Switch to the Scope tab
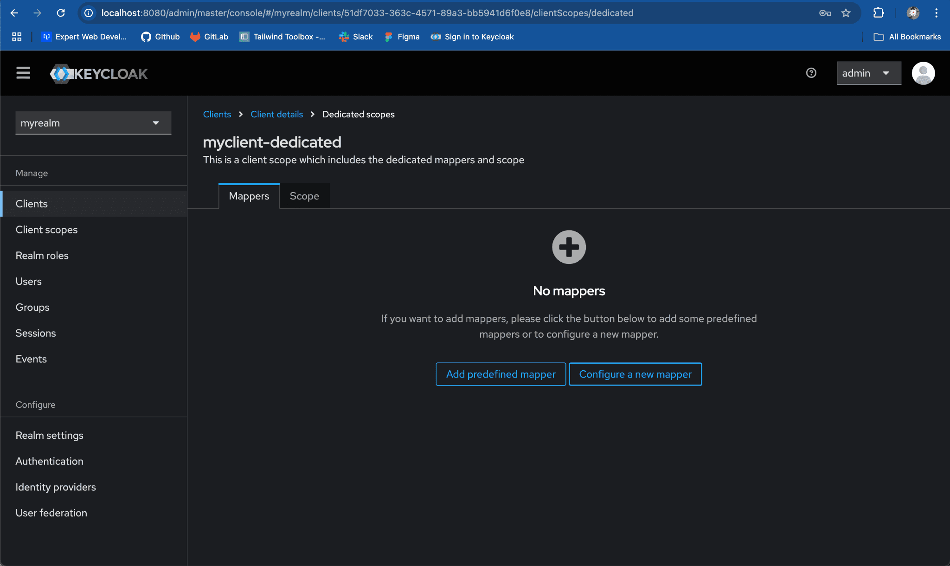Viewport: 950px width, 566px height. [304, 196]
